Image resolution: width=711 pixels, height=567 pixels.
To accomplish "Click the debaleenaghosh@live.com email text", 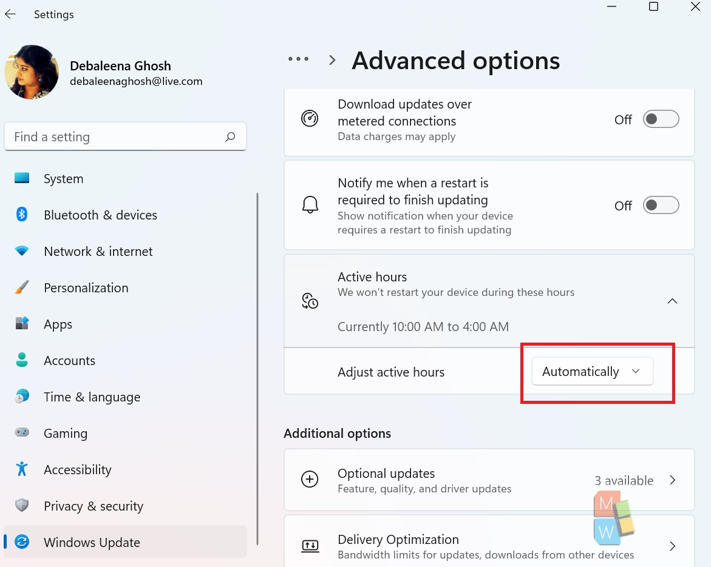I will [x=136, y=81].
